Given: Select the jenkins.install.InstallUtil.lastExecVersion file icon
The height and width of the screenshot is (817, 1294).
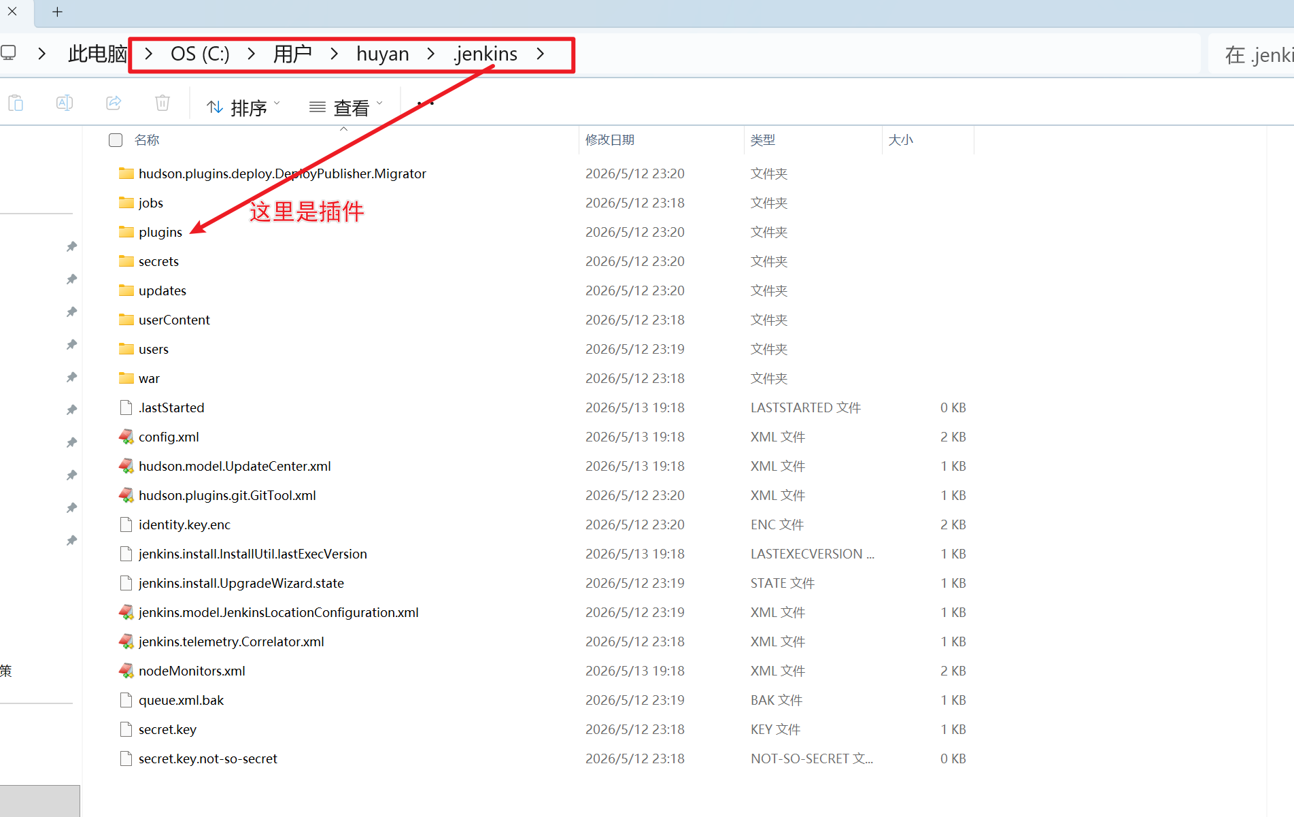Looking at the screenshot, I should [126, 554].
